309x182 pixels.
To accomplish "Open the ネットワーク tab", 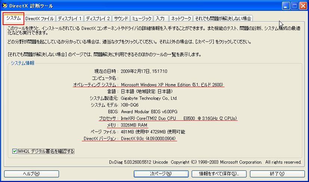I will click(181, 19).
